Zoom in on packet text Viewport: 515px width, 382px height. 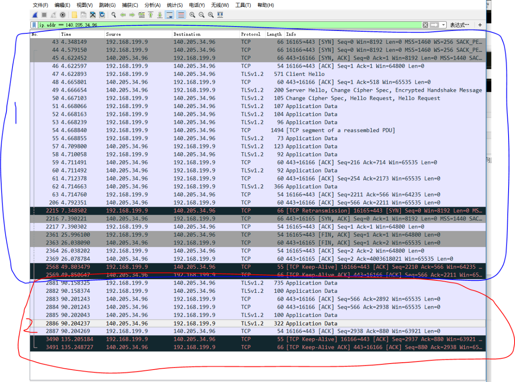192,15
